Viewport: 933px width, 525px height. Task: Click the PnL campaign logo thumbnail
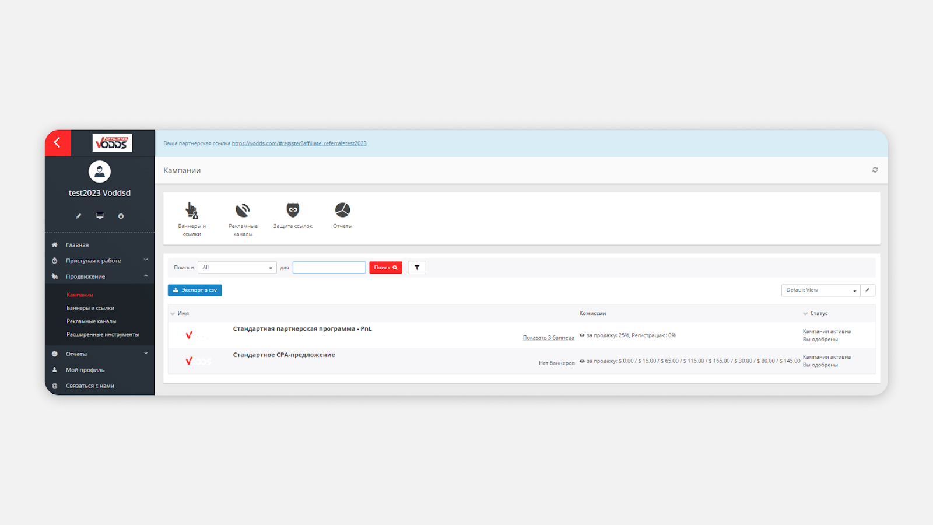tap(198, 335)
